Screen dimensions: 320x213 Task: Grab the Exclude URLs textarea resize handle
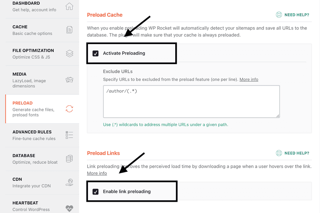point(278,116)
